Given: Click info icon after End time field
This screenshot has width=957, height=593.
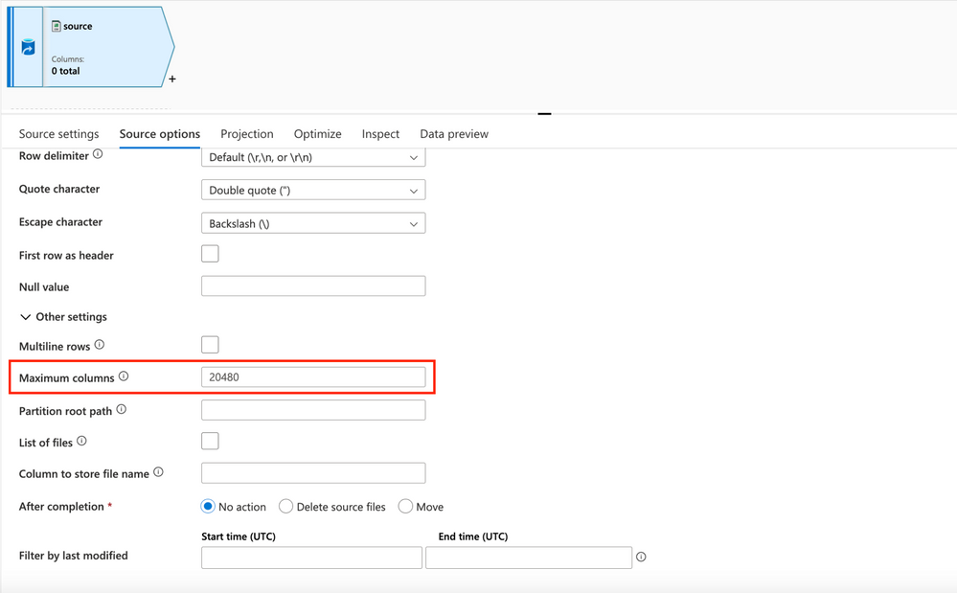Looking at the screenshot, I should tap(641, 557).
